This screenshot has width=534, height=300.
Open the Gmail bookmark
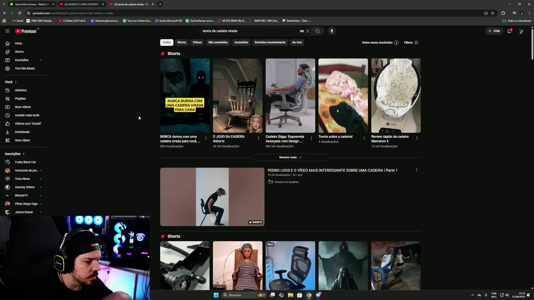tap(18, 21)
